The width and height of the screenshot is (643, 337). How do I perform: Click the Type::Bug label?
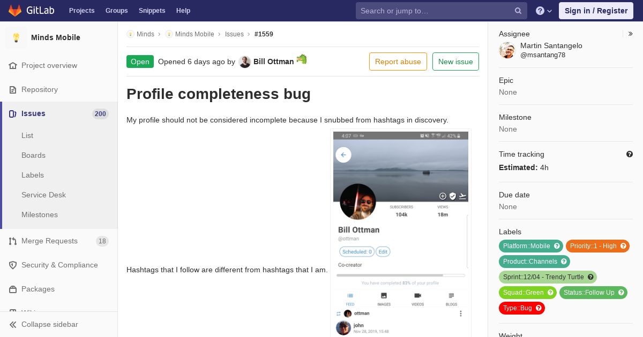[522, 308]
